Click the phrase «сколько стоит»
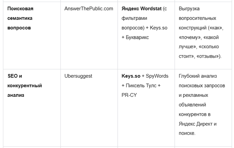The height and width of the screenshot is (148, 234). [x=199, y=52]
